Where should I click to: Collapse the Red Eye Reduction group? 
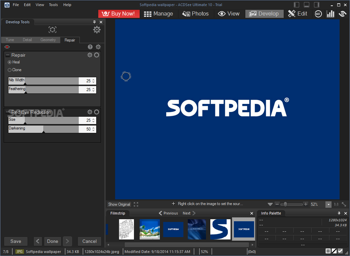point(8,112)
